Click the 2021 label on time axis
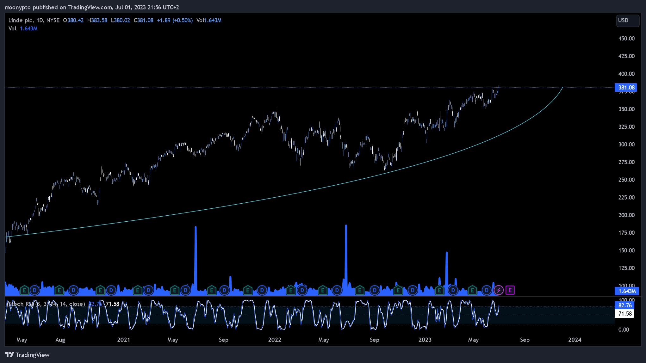The width and height of the screenshot is (646, 363). pos(124,340)
